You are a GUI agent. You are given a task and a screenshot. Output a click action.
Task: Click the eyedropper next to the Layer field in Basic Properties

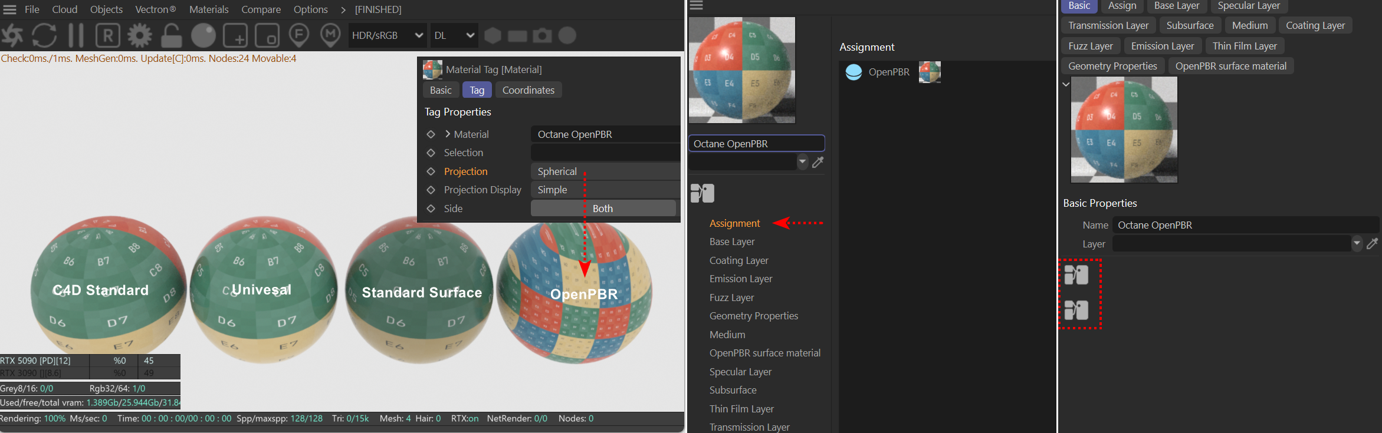pos(1373,244)
